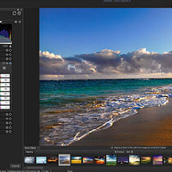Select the gray cloudy sky thumbnail
Image resolution: width=172 pixels, height=172 pixels.
click(x=30, y=160)
